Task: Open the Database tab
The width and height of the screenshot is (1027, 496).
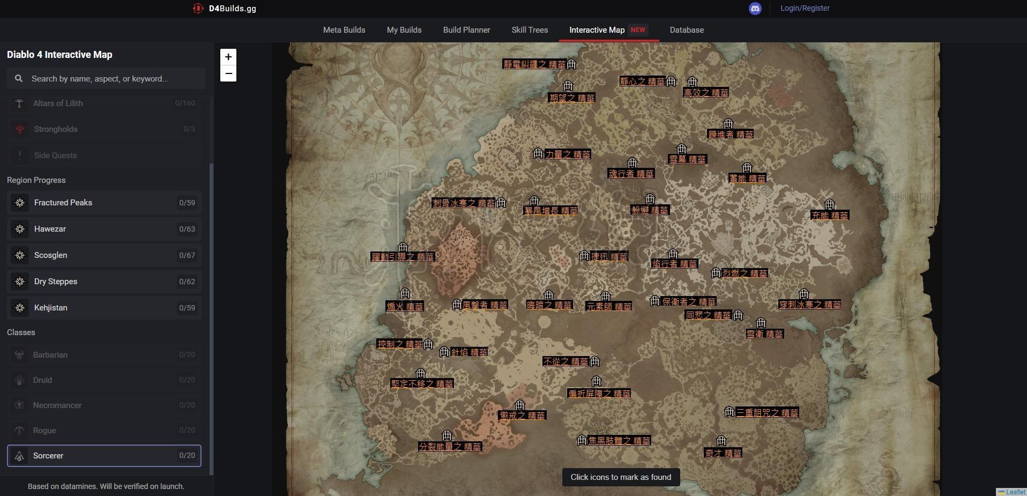Action: coord(687,30)
